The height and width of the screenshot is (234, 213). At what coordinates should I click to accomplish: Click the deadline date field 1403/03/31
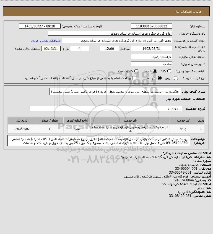[151, 49]
